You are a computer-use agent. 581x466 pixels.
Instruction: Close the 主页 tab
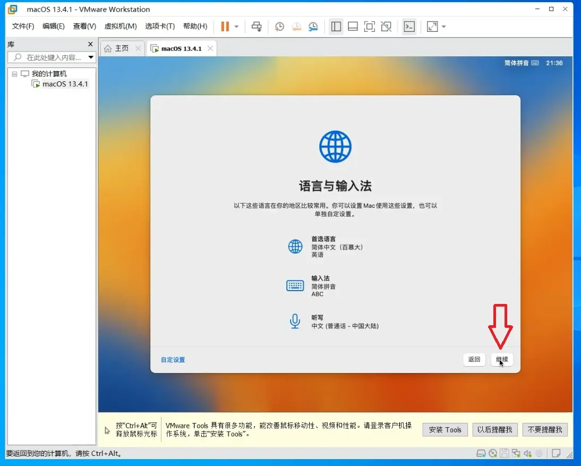(138, 48)
